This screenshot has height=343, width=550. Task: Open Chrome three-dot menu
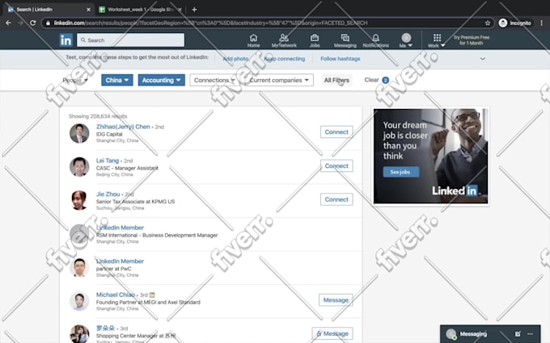[542, 23]
